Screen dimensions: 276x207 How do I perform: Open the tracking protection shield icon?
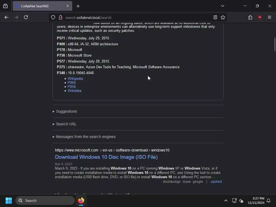[x=53, y=17]
